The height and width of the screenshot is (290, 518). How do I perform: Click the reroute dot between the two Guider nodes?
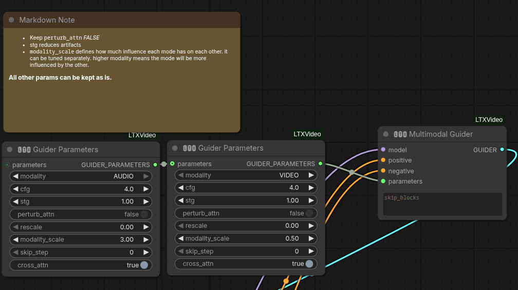pyautogui.click(x=164, y=164)
